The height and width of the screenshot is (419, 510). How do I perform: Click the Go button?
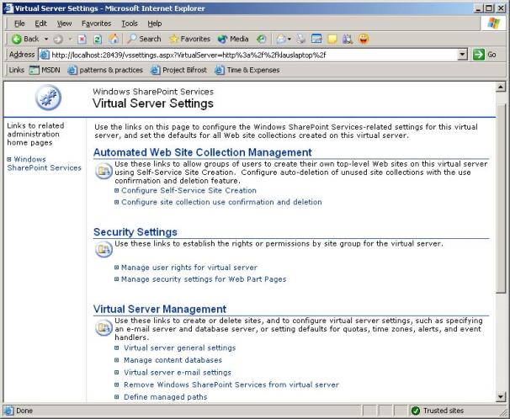click(485, 55)
